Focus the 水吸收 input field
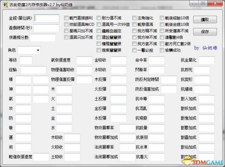Image resolution: width=225 pixels, height=167 pixels. 118,70
